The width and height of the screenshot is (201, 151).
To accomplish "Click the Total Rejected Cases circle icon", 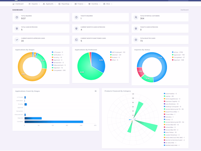I will pyautogui.click(x=136, y=40).
